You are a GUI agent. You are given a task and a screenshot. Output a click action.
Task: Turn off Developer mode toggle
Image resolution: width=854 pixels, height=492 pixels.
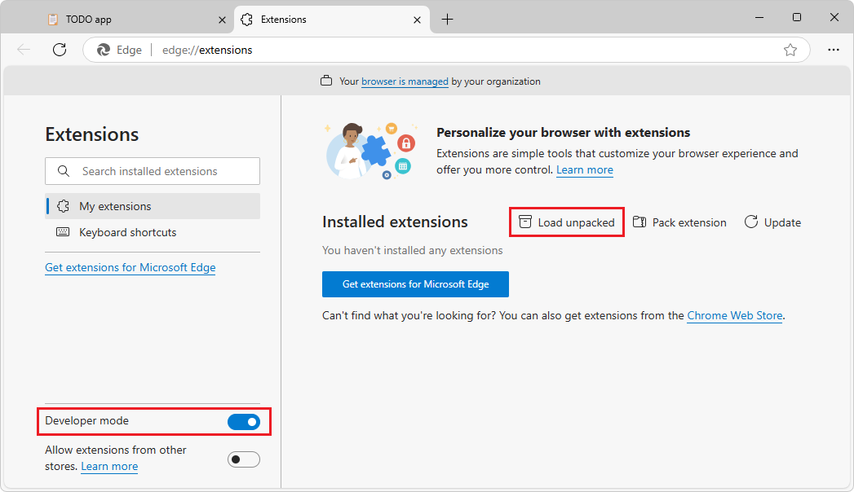(x=243, y=422)
